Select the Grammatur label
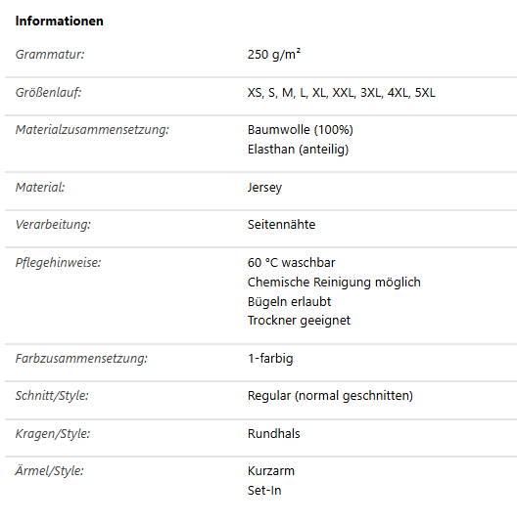 50,54
